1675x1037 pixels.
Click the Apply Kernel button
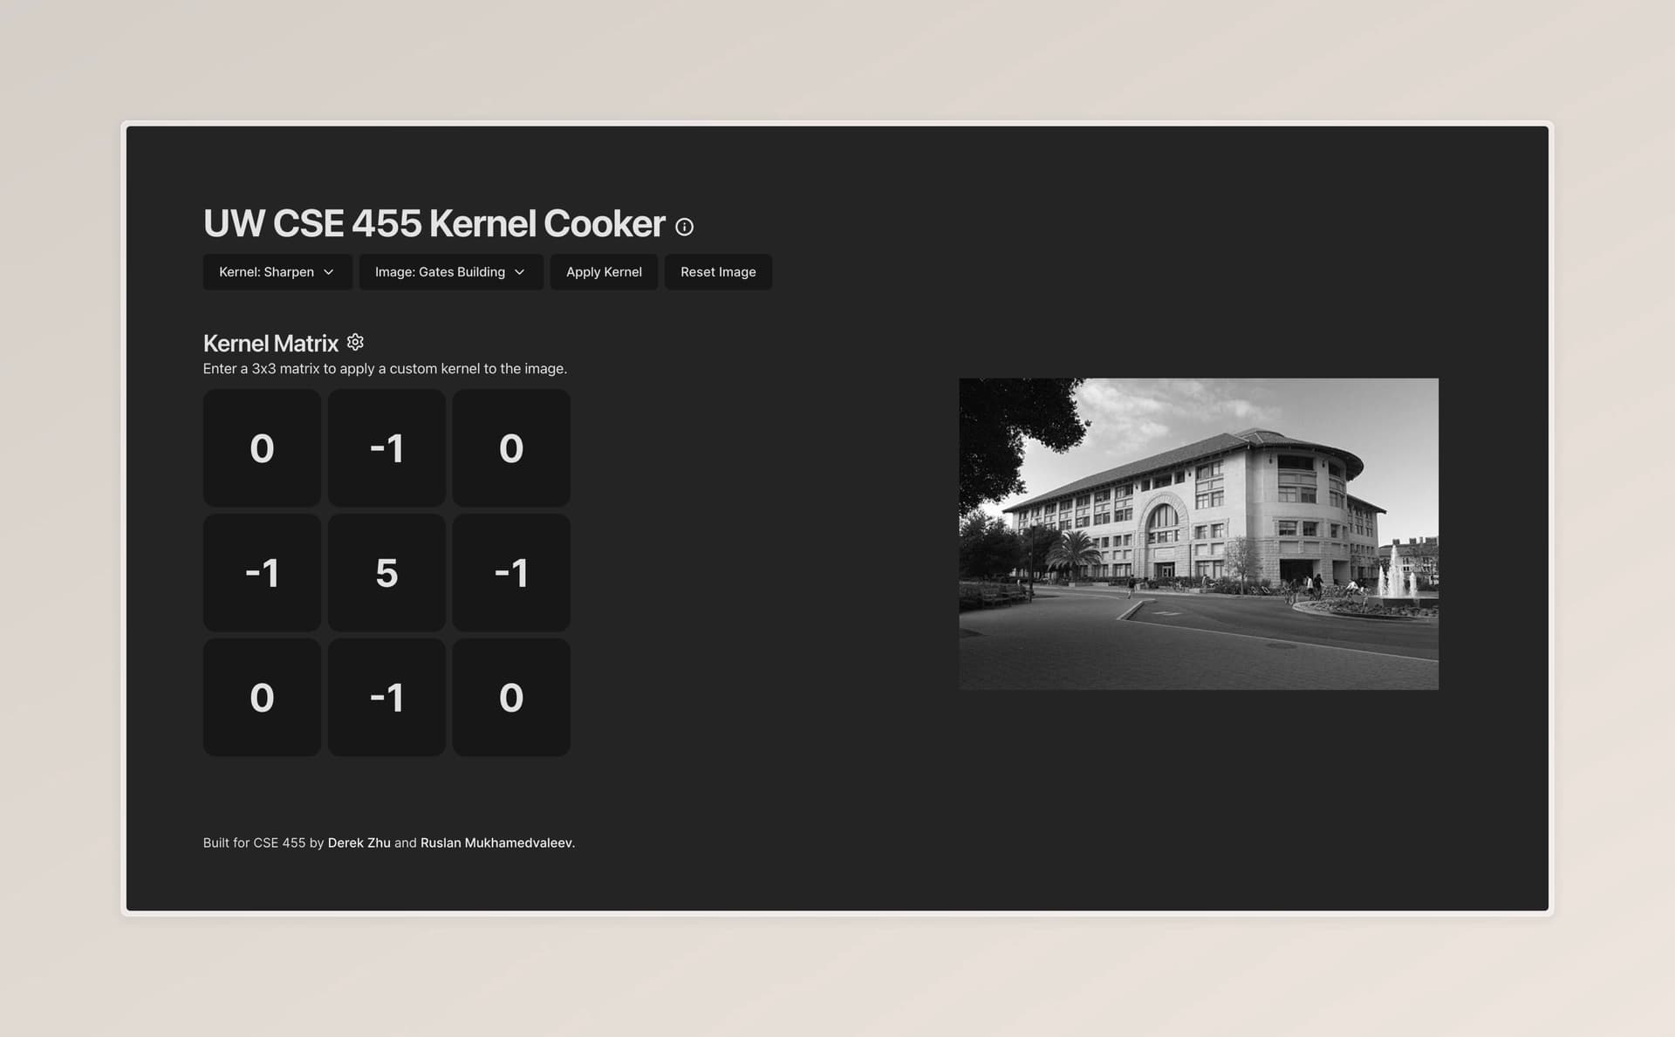[603, 271]
